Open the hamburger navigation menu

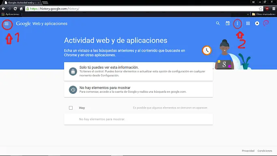pos(6,24)
